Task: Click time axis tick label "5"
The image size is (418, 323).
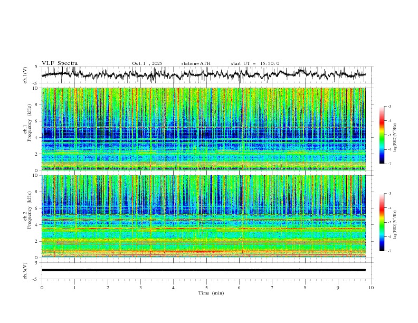Action: pyautogui.click(x=206, y=288)
